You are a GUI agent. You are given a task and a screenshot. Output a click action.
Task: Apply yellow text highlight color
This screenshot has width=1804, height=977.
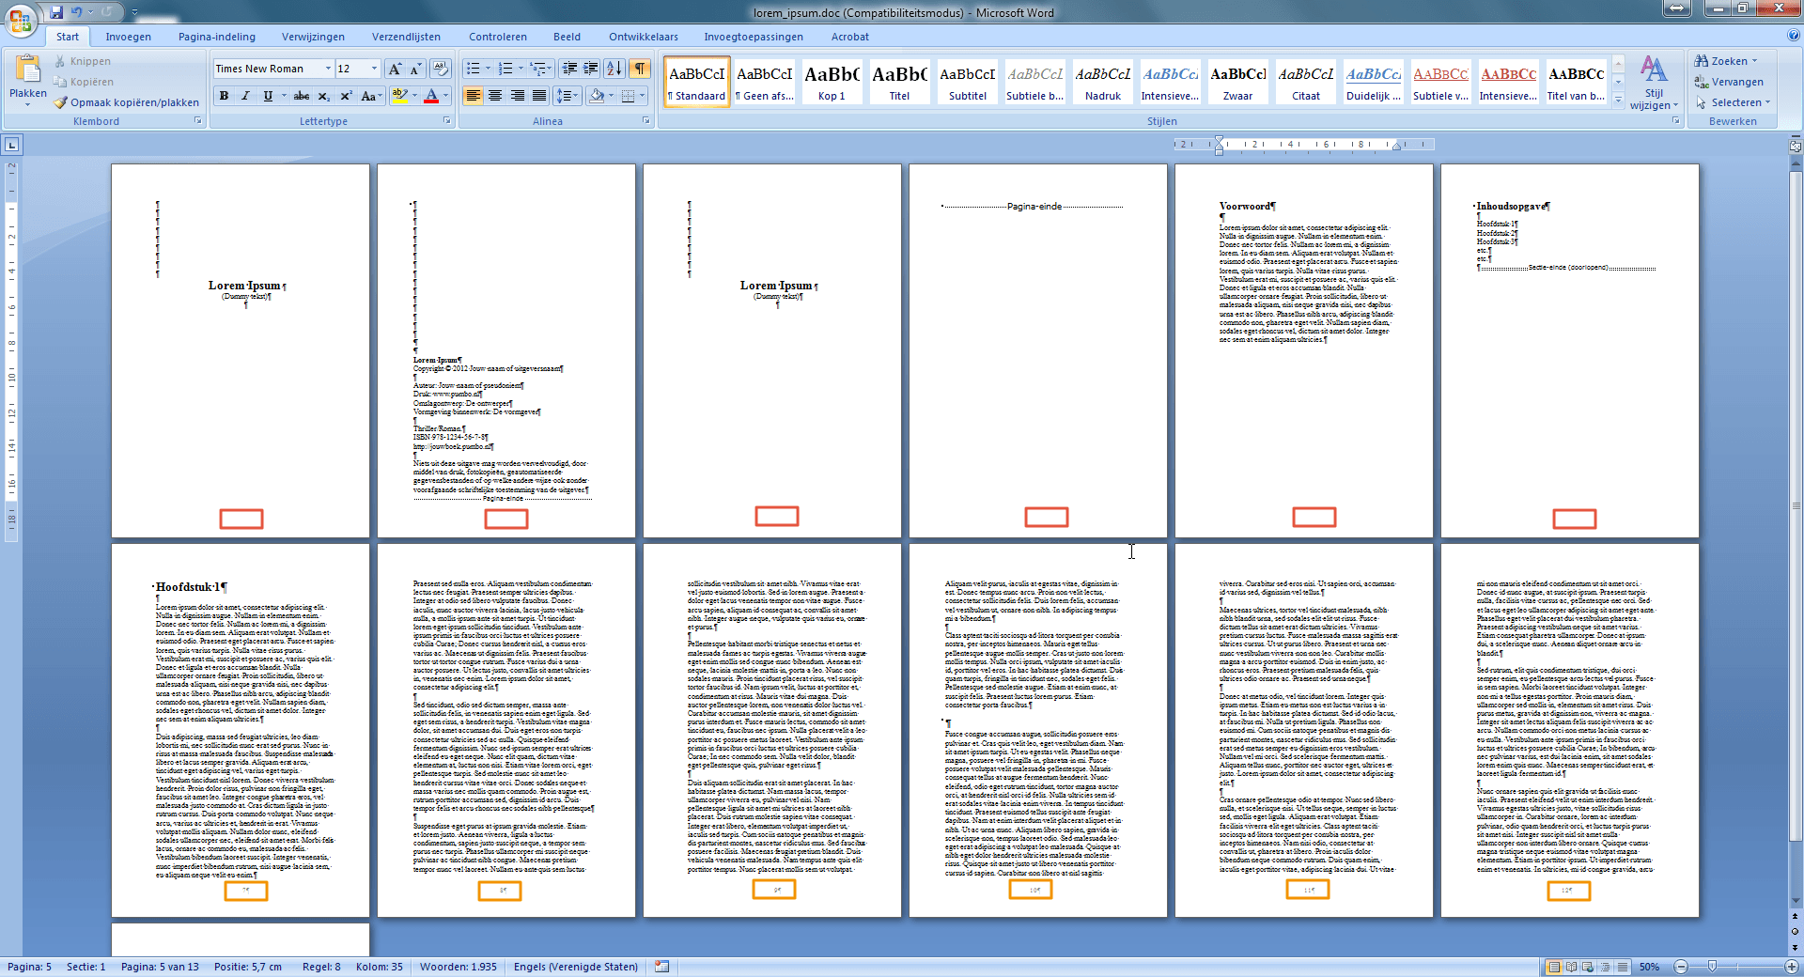(399, 96)
